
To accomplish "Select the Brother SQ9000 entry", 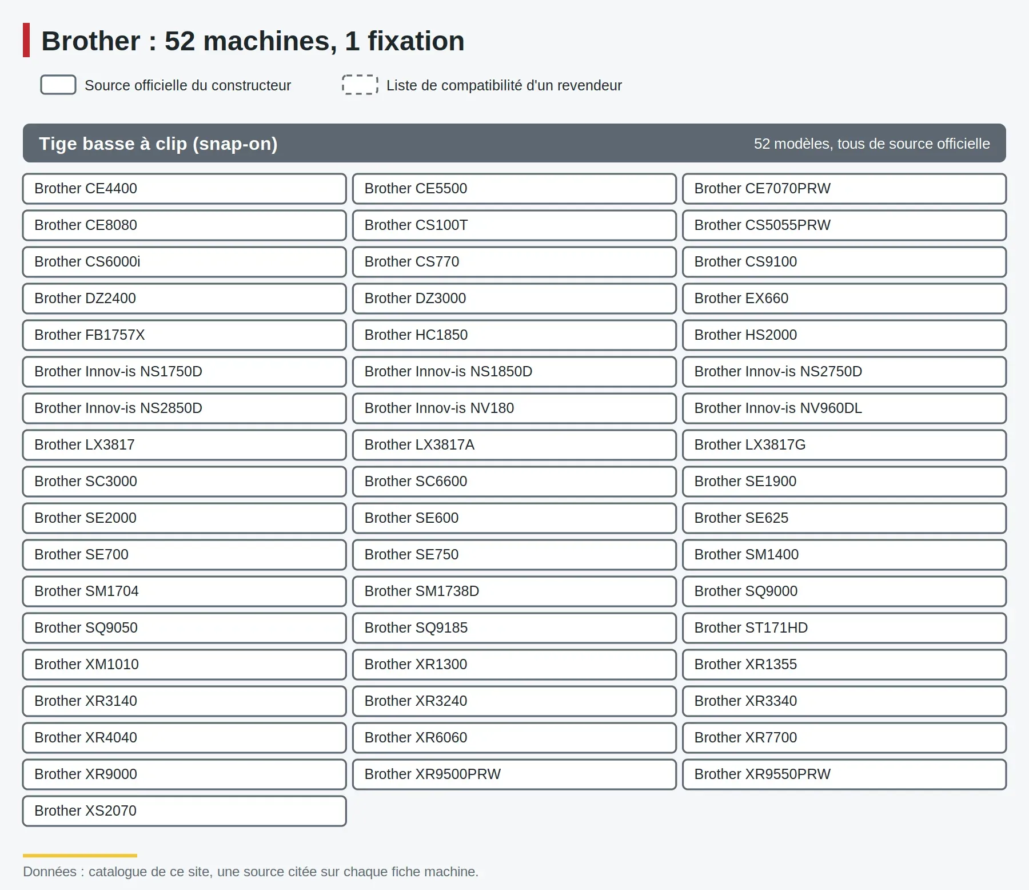I will click(x=844, y=591).
